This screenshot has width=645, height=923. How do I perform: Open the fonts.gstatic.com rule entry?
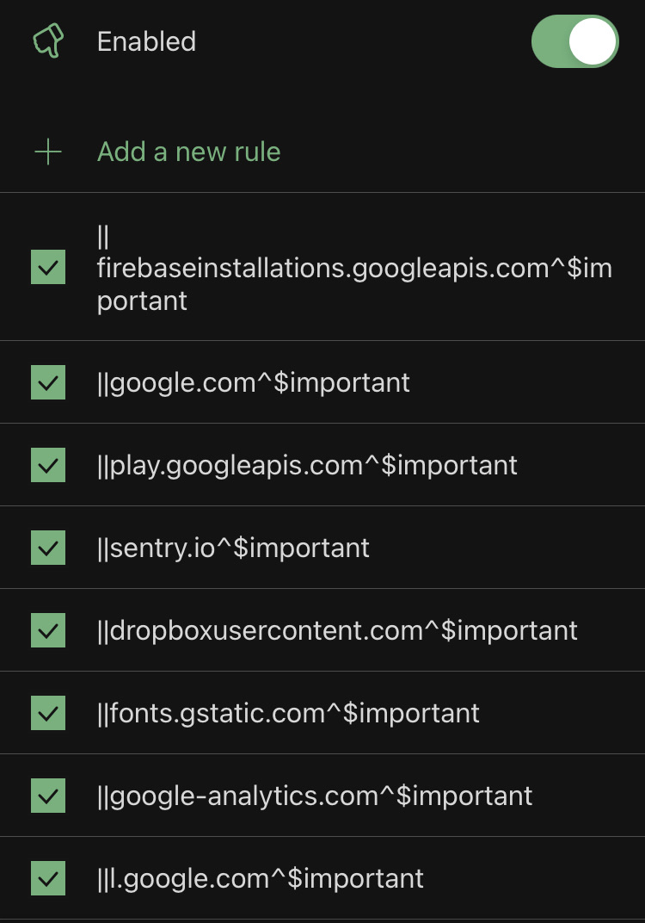tap(288, 713)
